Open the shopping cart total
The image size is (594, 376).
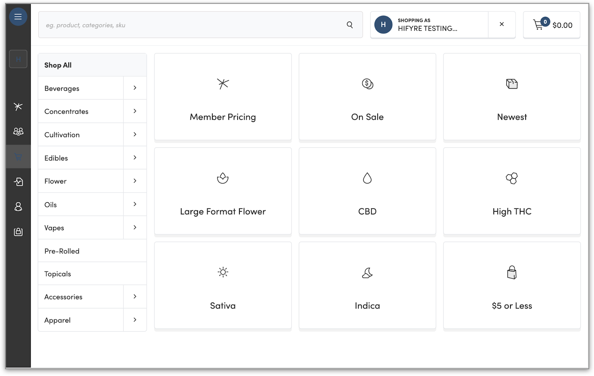(552, 25)
